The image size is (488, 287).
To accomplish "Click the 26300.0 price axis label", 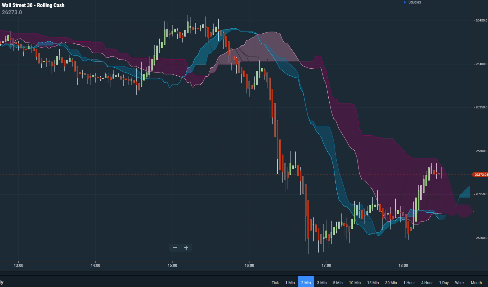I will 481,151.
